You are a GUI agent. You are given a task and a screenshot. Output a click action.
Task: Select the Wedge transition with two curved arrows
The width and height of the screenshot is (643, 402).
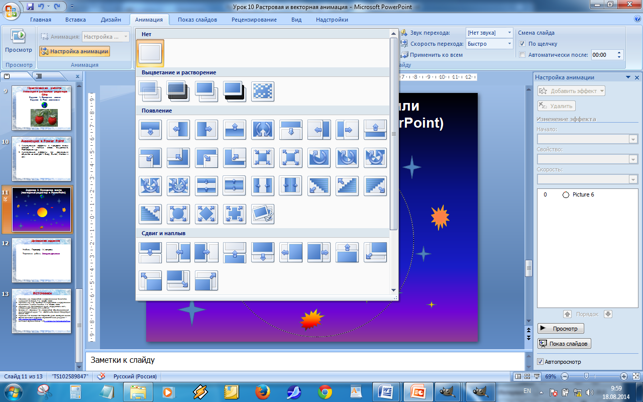[263, 130]
